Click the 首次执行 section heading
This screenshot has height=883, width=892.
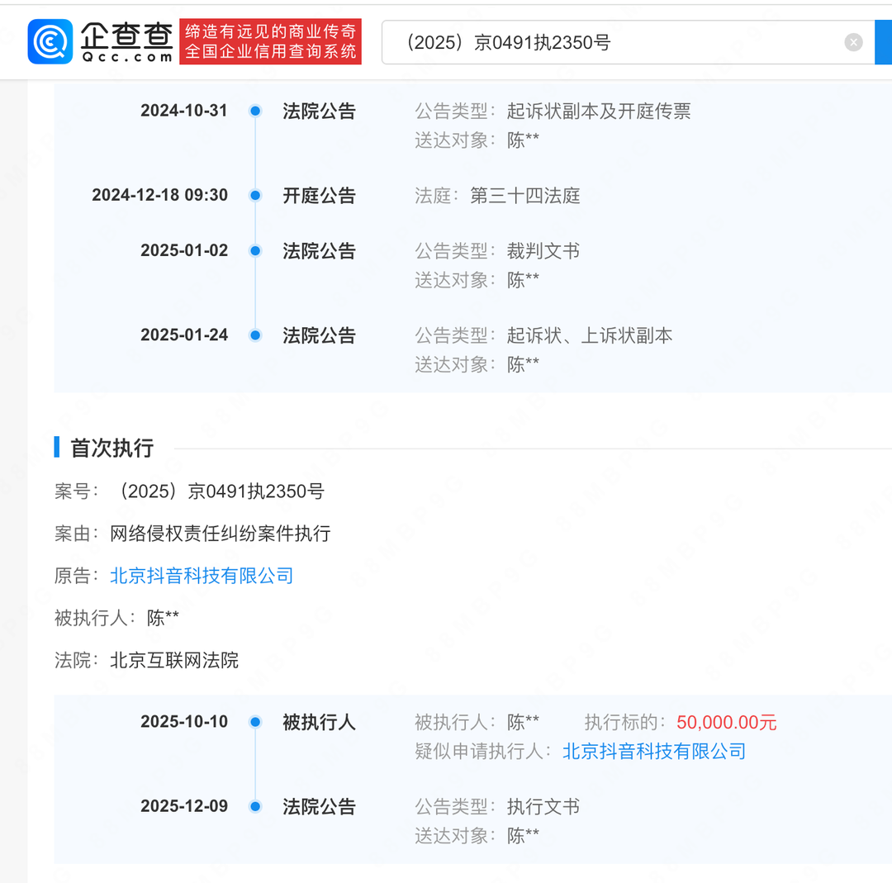pyautogui.click(x=111, y=449)
